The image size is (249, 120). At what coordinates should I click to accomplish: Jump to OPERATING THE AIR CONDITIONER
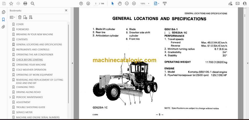(x=35, y=55)
